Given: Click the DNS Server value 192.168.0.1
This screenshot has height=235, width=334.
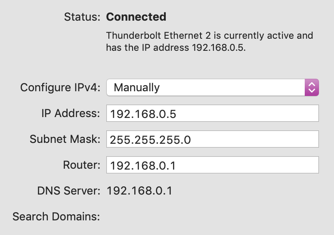Looking at the screenshot, I should (139, 191).
